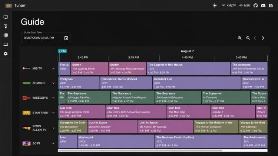
Task: Click the first magnifier zoom icon
Action: [x=240, y=38]
